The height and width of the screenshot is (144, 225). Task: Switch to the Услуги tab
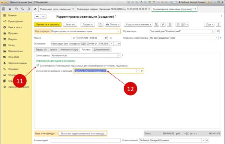pyautogui.click(x=53, y=49)
